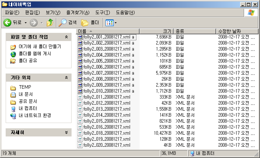Select file folly2_018_20081217.xml

point(107,133)
